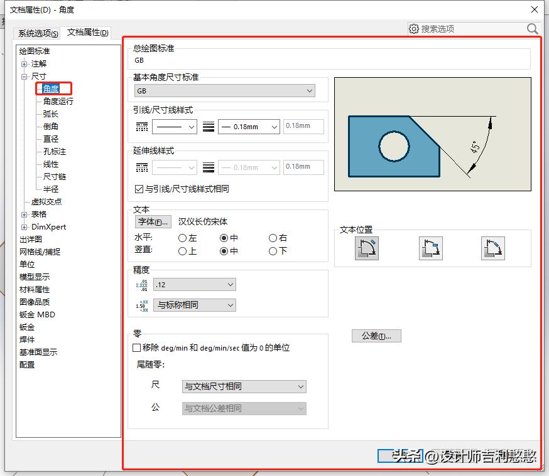The width and height of the screenshot is (549, 476).
Task: Select the last text position option
Action: point(493,248)
